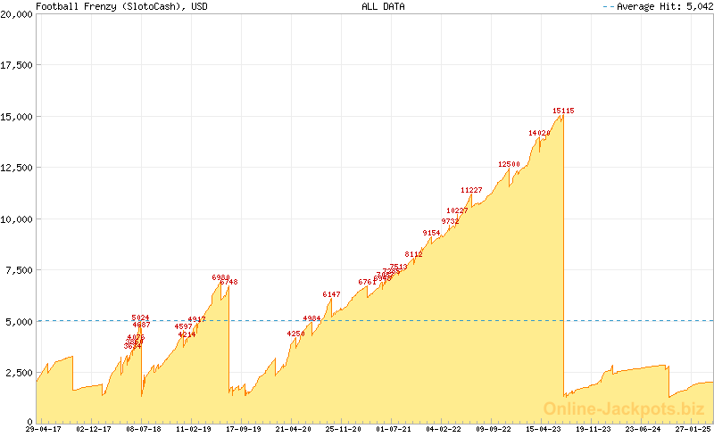
Task: Select the 14020 data point label
Action: click(539, 133)
